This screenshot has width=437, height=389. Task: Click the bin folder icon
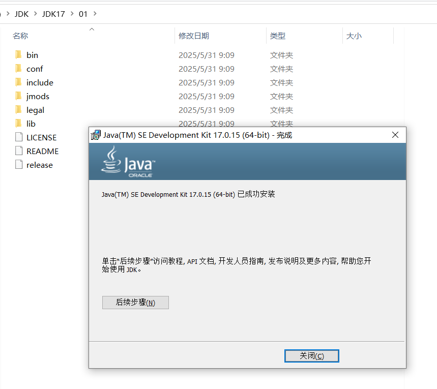18,55
